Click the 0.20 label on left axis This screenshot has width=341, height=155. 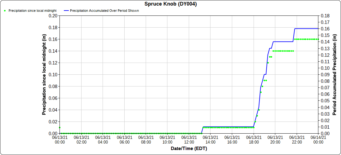tap(53, 16)
